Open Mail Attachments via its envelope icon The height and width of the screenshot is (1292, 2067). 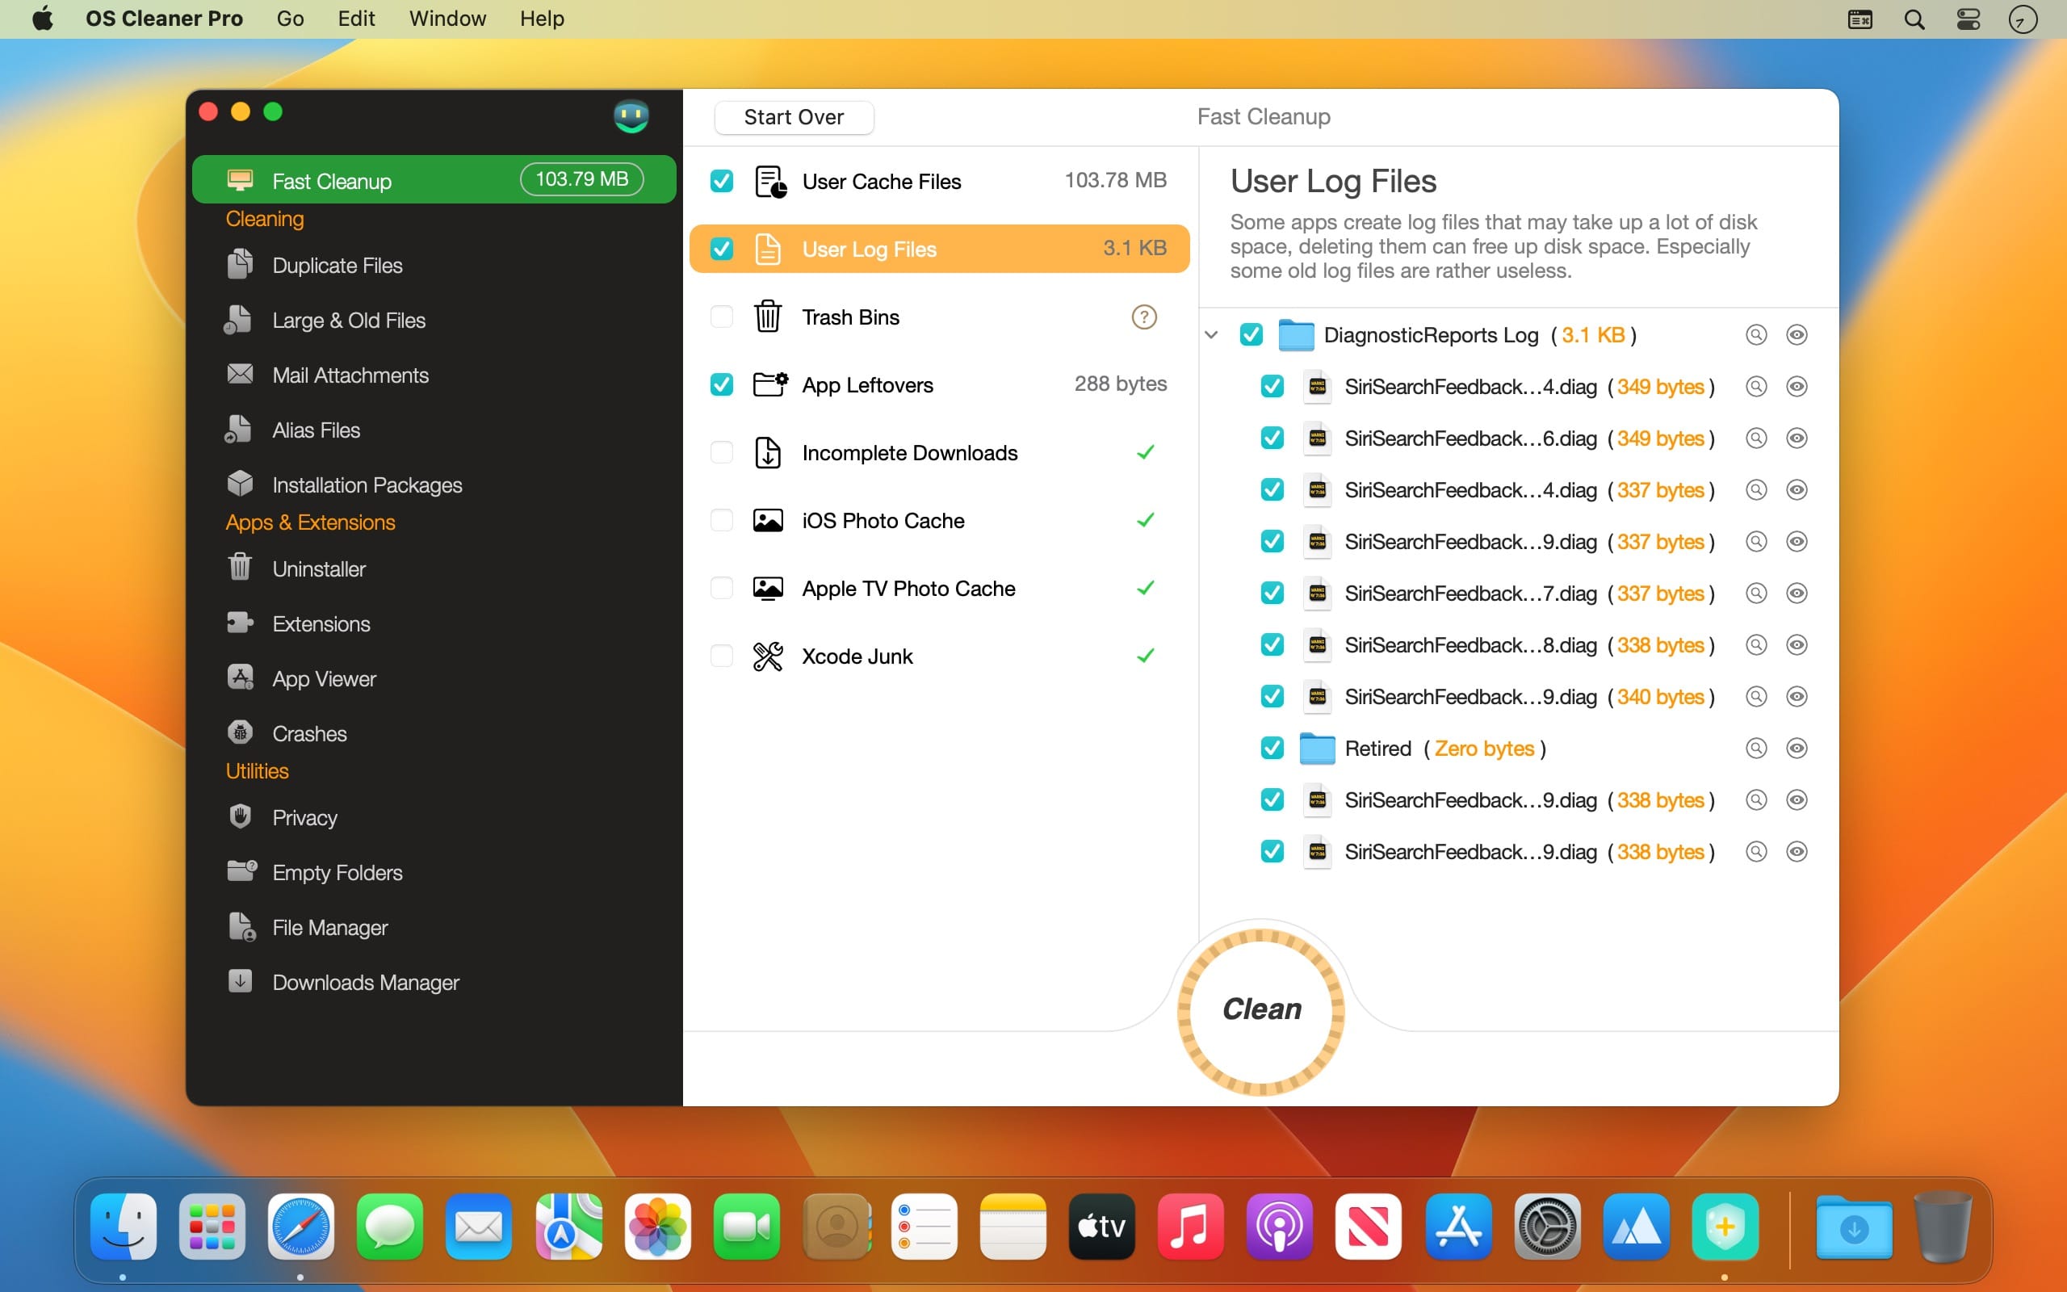click(240, 374)
